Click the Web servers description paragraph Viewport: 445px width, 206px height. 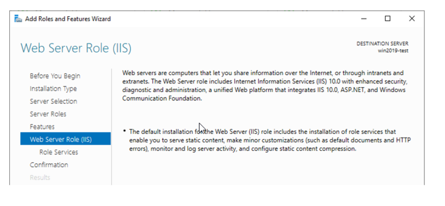pos(265,85)
